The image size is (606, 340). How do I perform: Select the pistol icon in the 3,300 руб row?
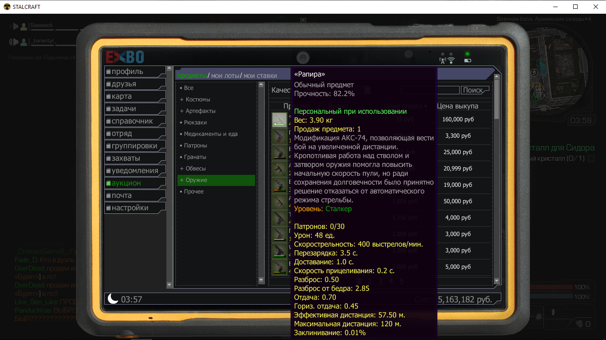279,136
